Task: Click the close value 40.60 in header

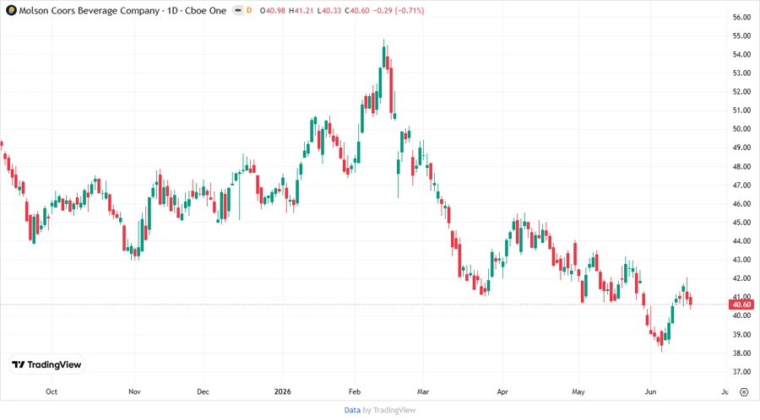Action: [360, 11]
